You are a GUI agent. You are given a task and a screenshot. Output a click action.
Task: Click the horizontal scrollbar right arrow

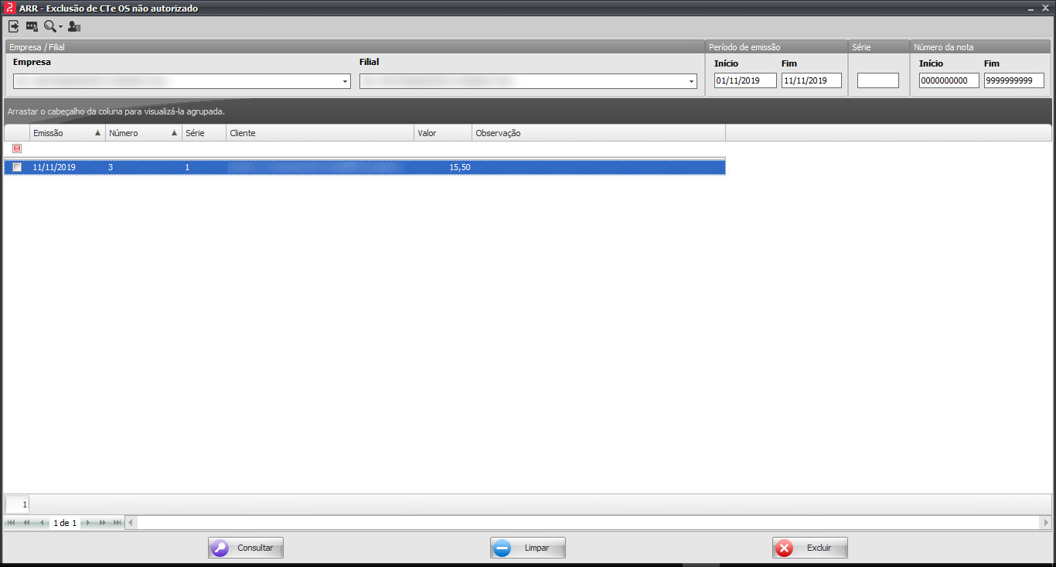(x=1045, y=523)
